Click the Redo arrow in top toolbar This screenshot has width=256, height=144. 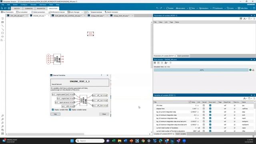(161, 8)
